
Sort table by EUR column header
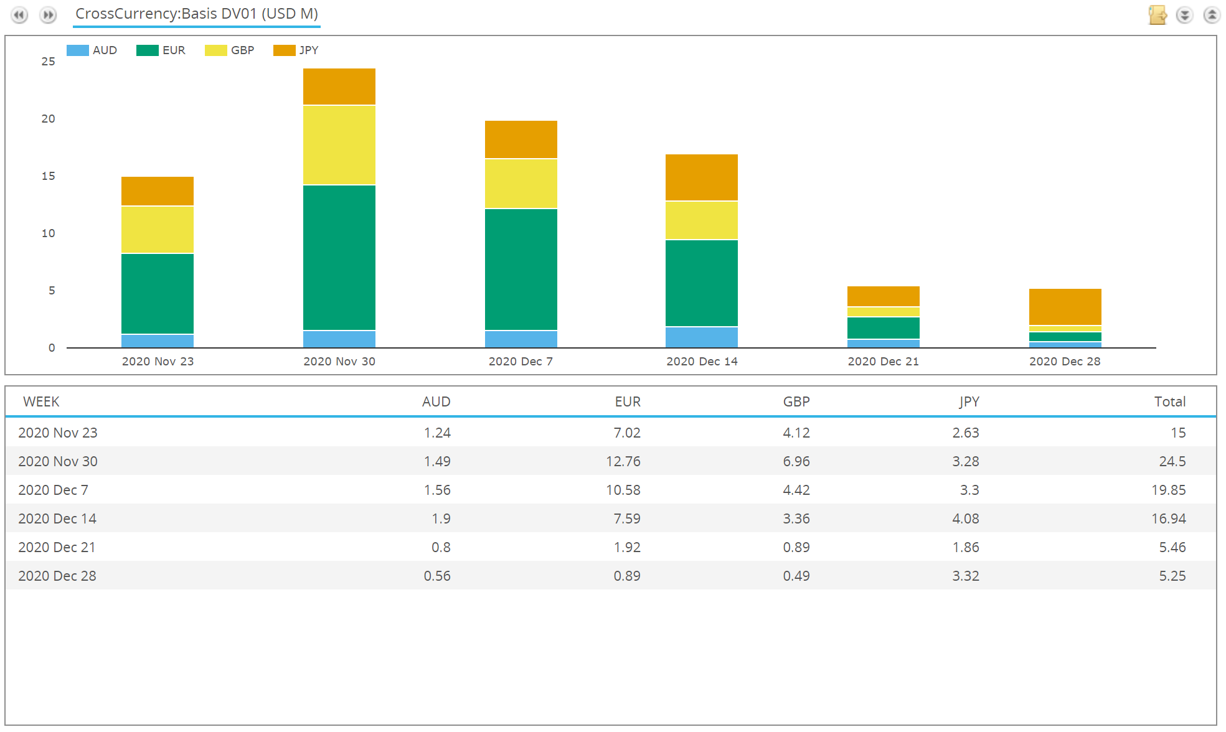627,401
